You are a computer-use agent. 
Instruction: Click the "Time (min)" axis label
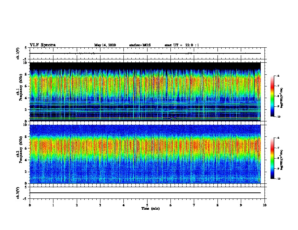[151, 209]
